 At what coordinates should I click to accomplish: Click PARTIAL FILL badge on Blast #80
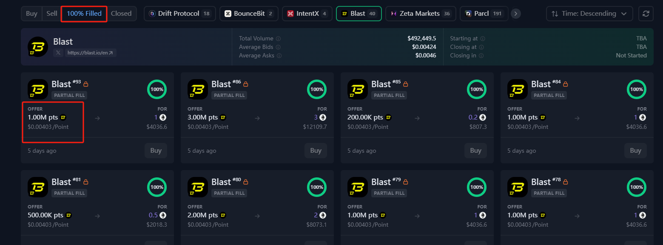(229, 193)
